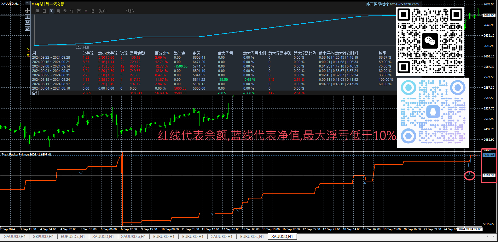Switch to the EURUSD.c,H1 chart tab
Viewport: 498px width, 242px height.
[x=73, y=236]
